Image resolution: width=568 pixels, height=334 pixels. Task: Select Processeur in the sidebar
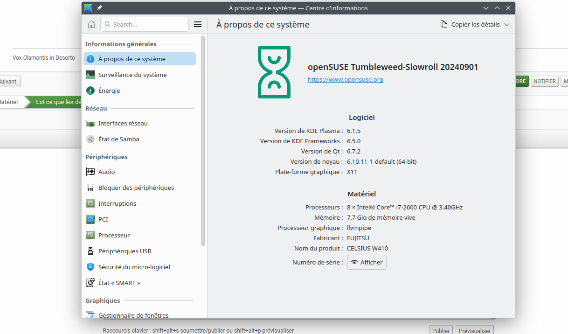[139, 235]
